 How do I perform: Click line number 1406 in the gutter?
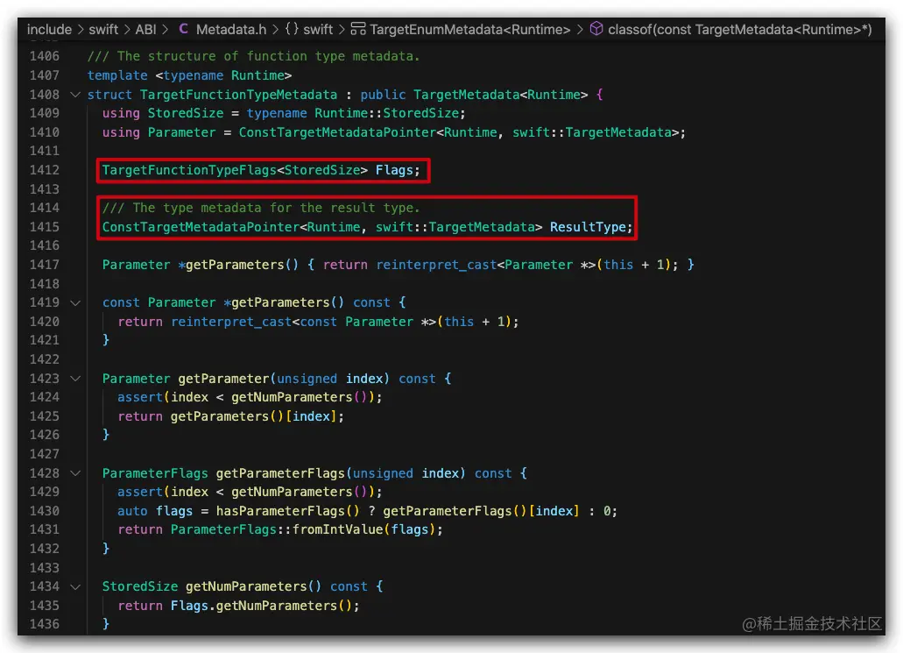tap(45, 56)
